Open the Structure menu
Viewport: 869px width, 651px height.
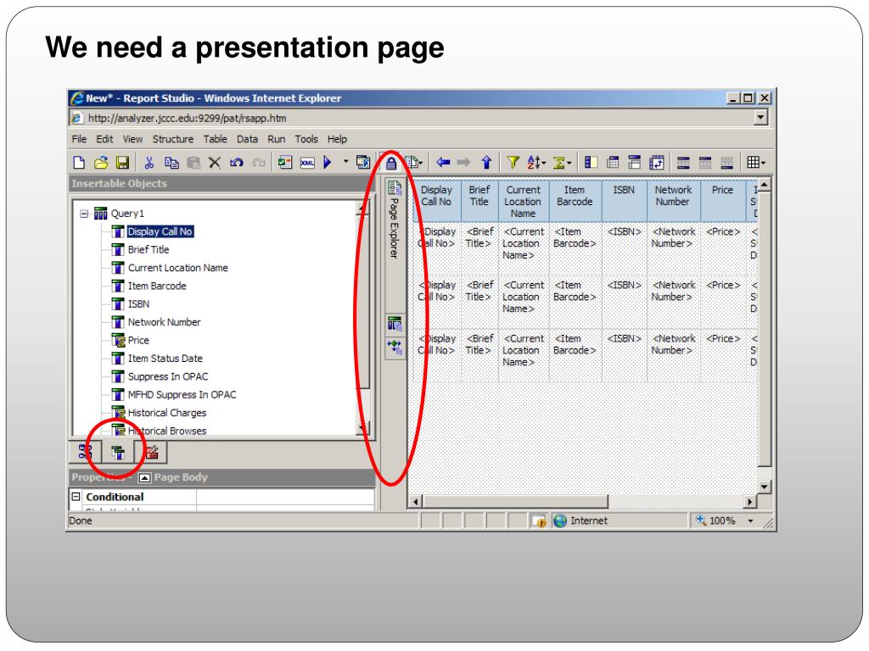pos(173,139)
